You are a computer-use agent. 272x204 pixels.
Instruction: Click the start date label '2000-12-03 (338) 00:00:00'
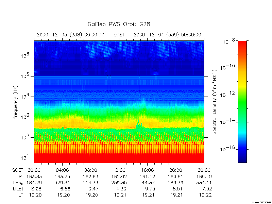71,35
